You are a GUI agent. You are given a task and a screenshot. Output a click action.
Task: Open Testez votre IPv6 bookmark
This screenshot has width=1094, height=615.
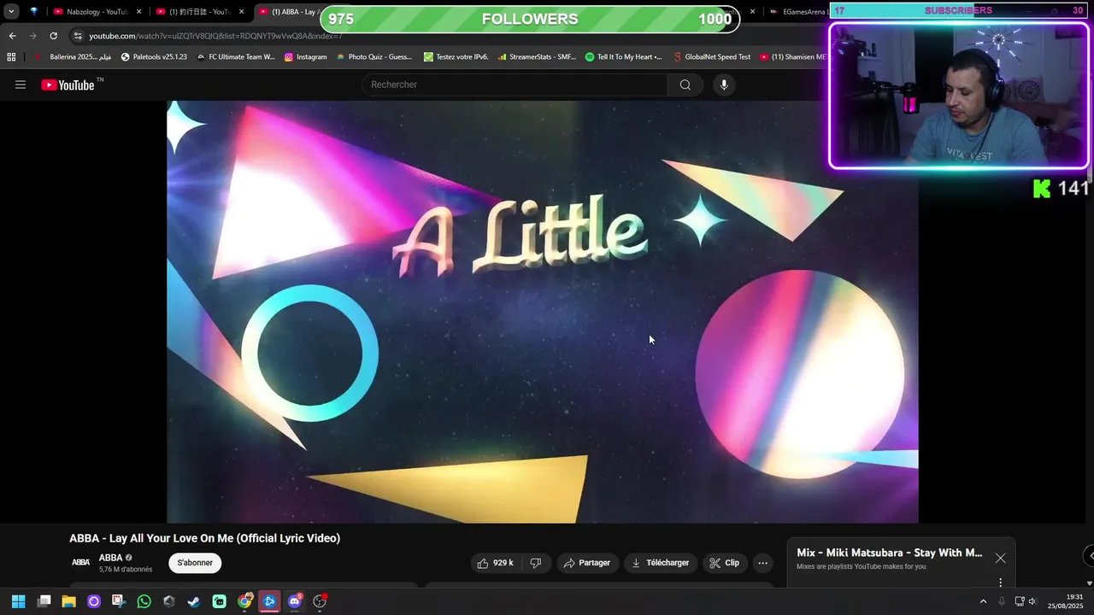click(456, 57)
